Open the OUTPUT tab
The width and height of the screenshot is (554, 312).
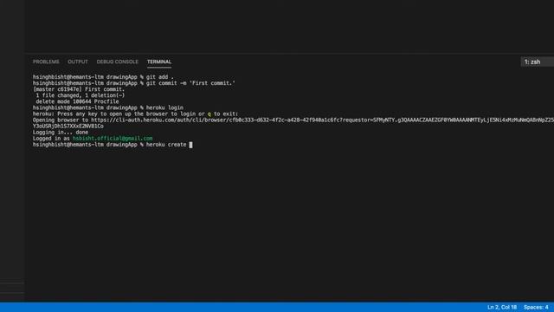[78, 62]
